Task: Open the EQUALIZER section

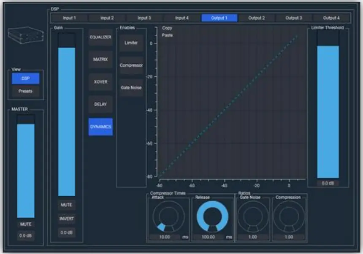Action: point(100,37)
